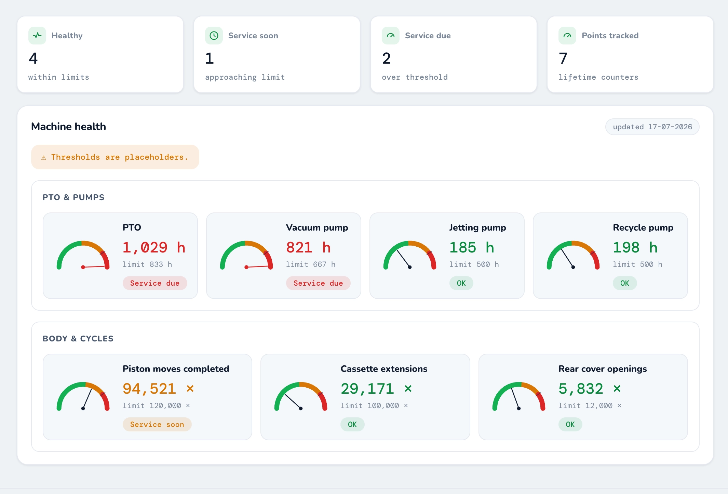728x494 pixels.
Task: Click the Piston moves completed gauge
Action: click(83, 396)
